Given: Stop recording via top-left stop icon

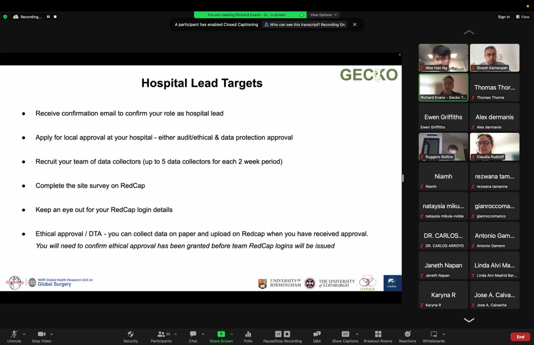Looking at the screenshot, I should pos(55,17).
